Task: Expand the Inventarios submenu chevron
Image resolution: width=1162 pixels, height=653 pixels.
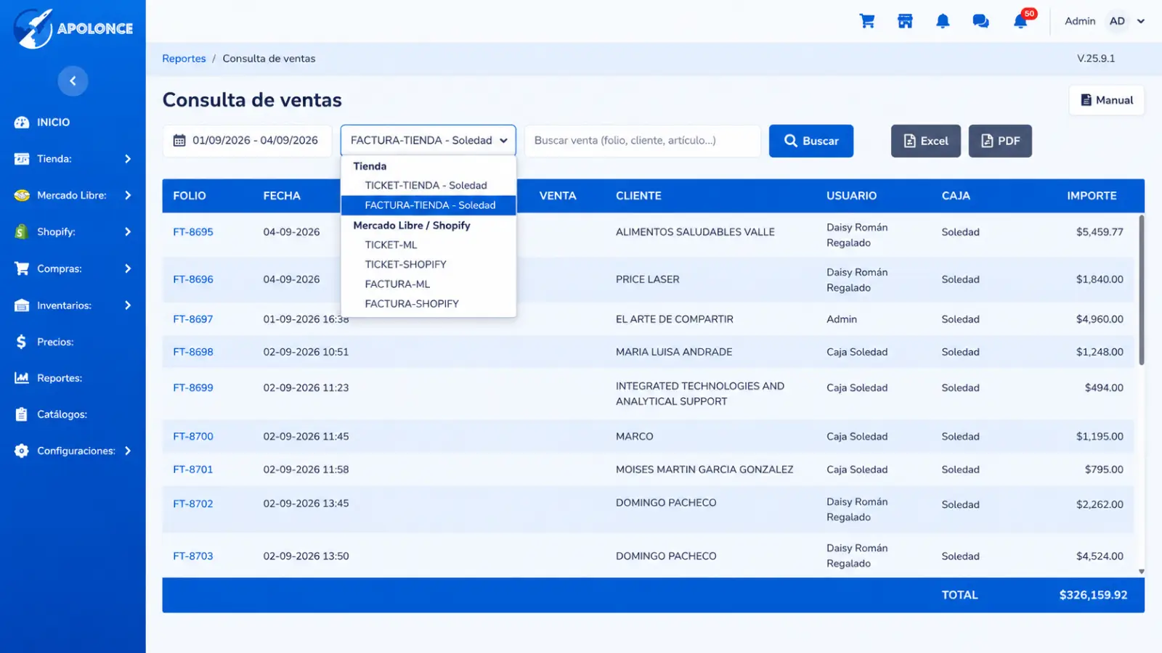Action: point(128,305)
